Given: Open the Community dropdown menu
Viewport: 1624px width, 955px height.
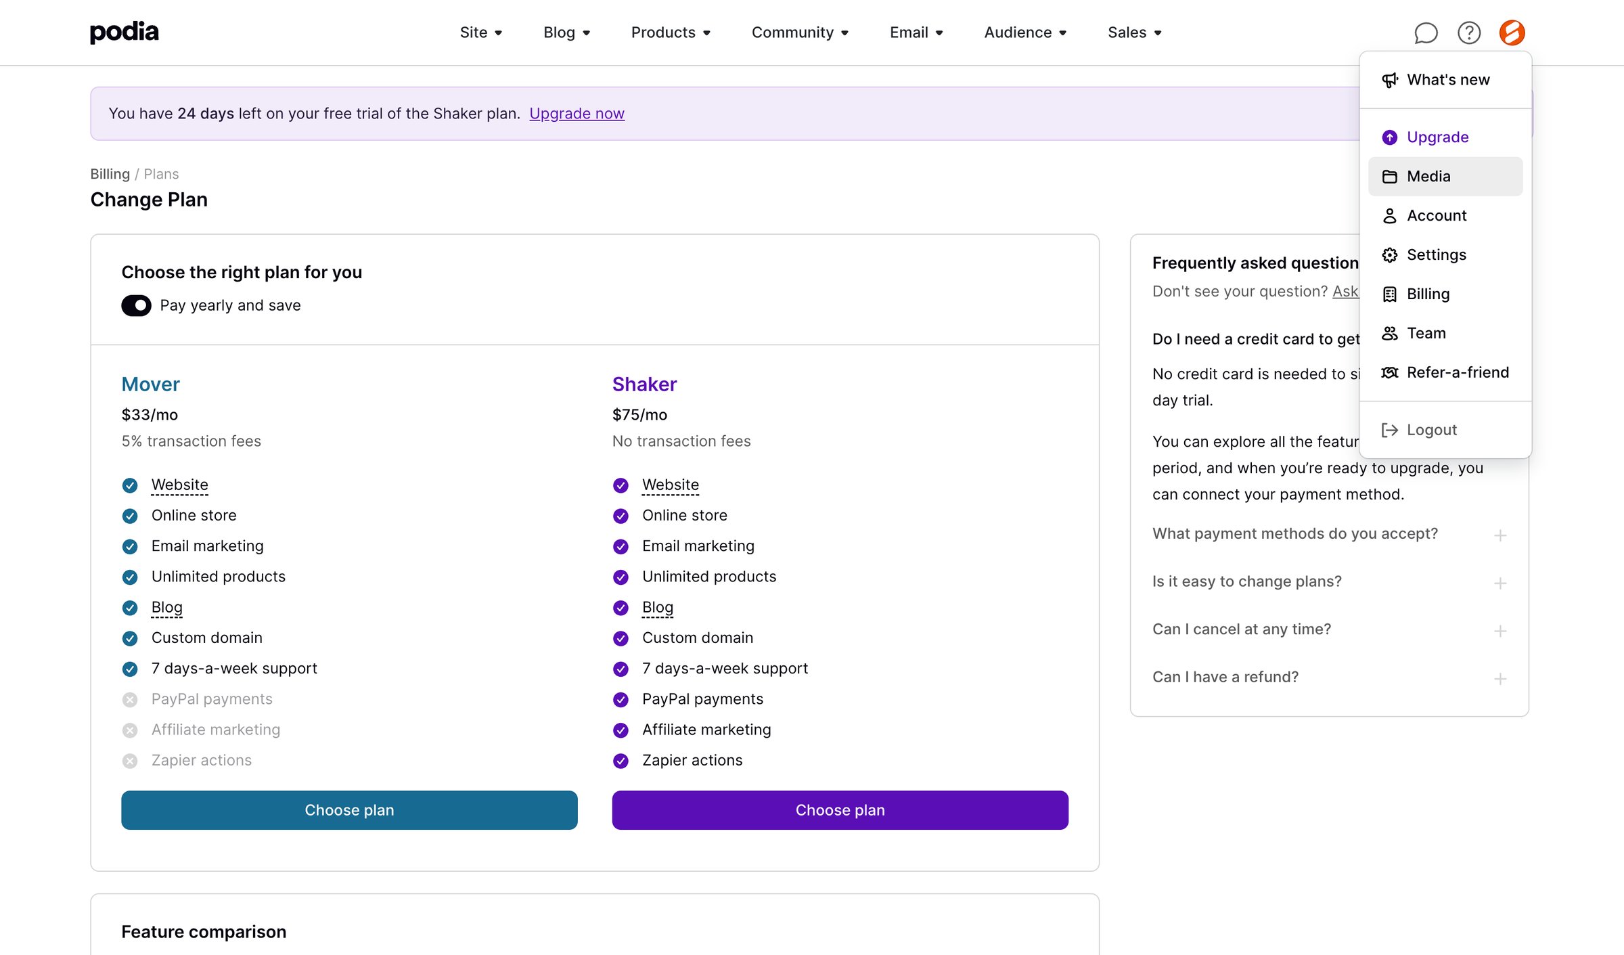Looking at the screenshot, I should 800,32.
